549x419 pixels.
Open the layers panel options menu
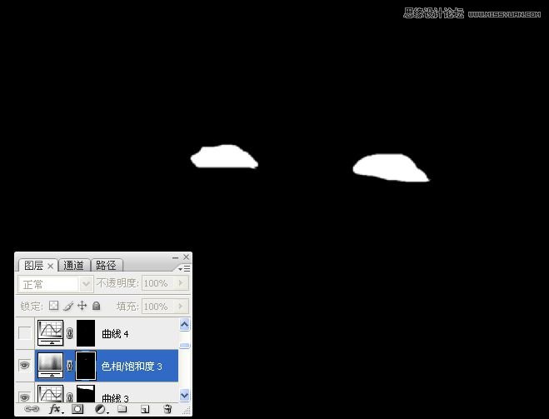[x=185, y=268]
